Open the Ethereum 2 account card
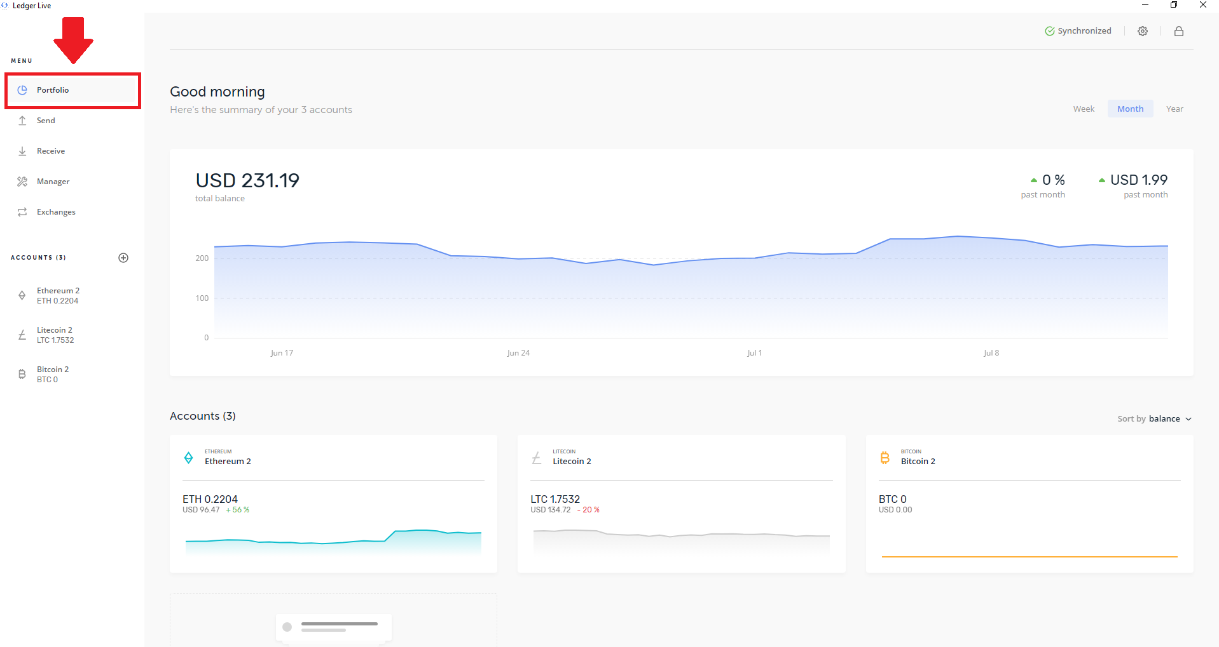 click(x=333, y=504)
